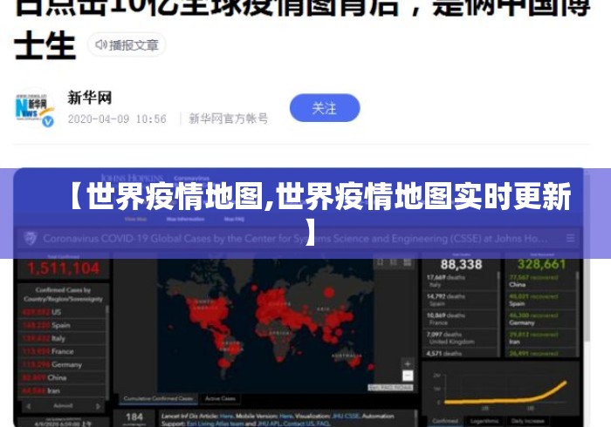Click the 1,511,104 total confirmed figure
Screen dimensions: 611x427
(64, 268)
